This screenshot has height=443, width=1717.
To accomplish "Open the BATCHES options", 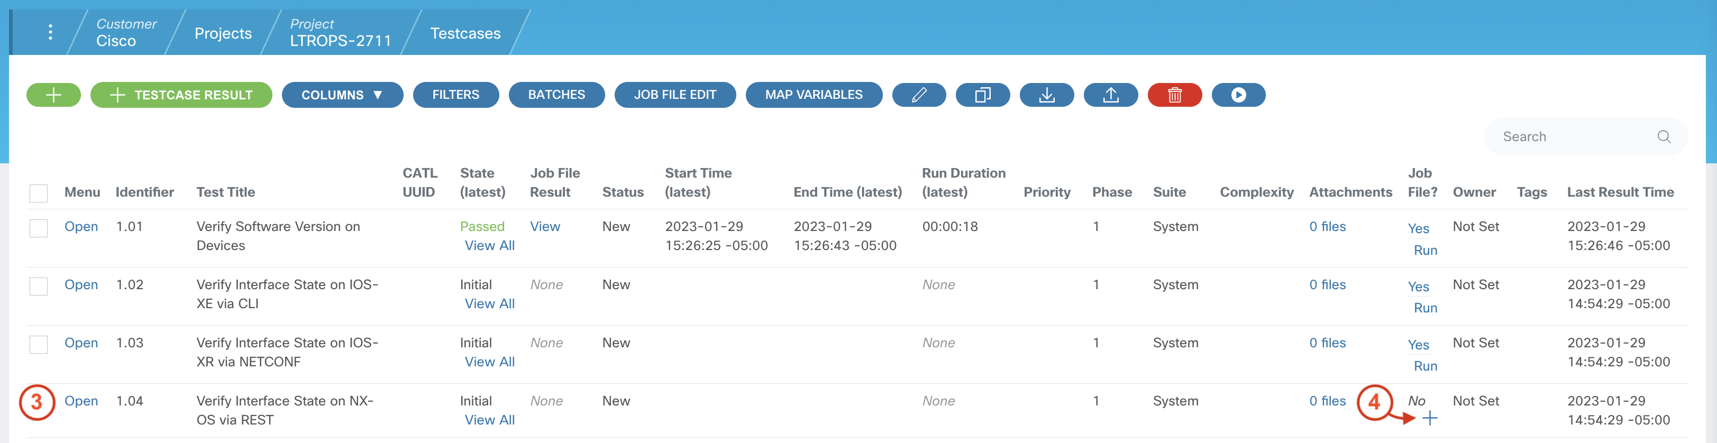I will (556, 95).
